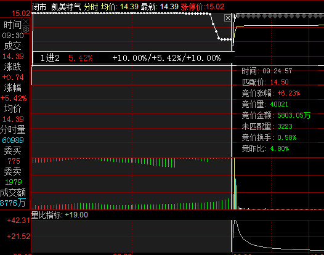Click the 成交 price 14.39 in side panel
This screenshot has width=324, height=255.
click(13, 57)
